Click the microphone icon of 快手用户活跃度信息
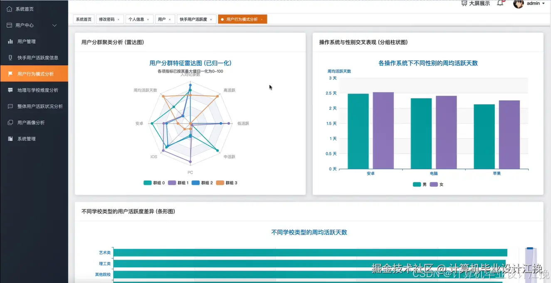The image size is (551, 283). pos(10,58)
